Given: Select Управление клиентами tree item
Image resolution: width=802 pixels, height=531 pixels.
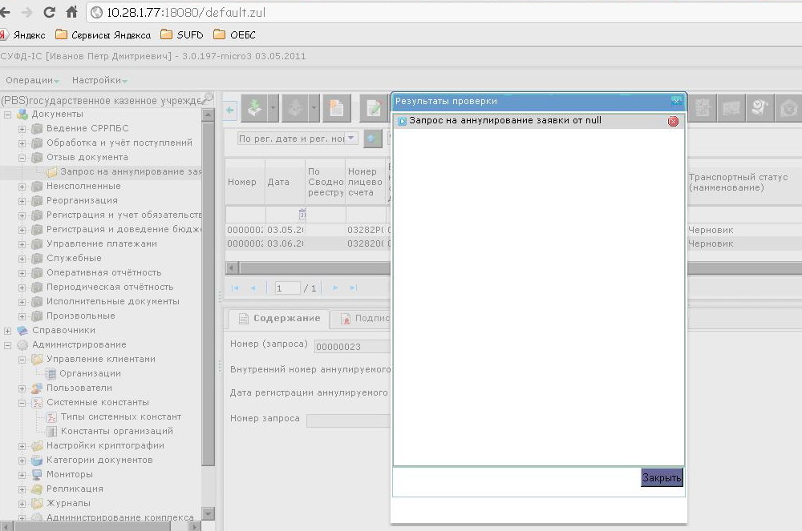Looking at the screenshot, I should click(x=101, y=359).
